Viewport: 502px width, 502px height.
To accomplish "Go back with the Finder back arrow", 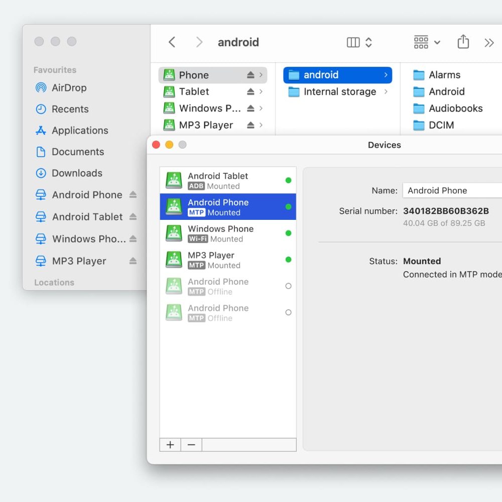I will [172, 42].
